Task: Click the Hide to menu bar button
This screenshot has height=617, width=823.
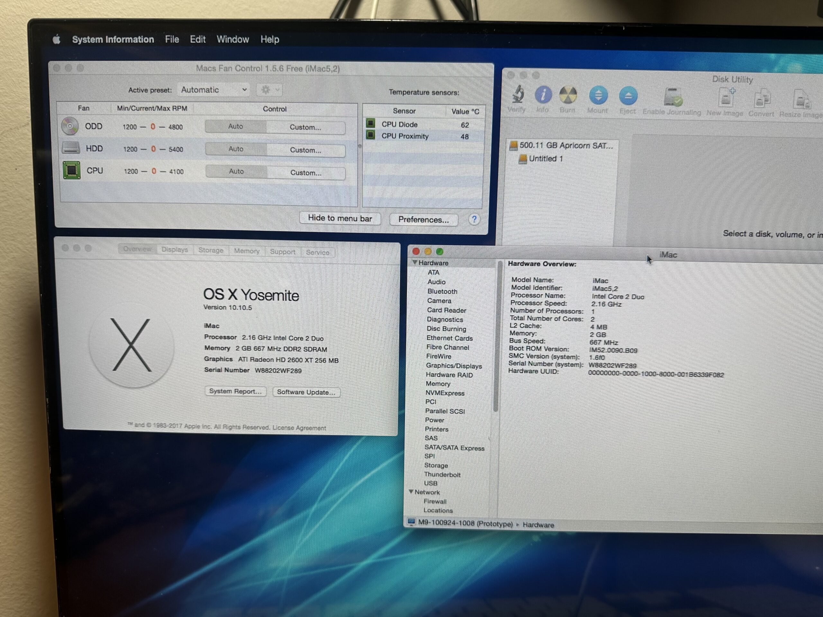Action: tap(340, 218)
